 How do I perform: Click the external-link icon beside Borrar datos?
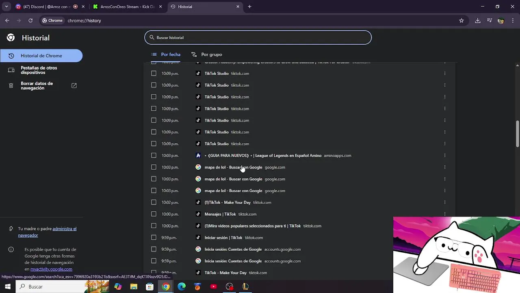click(x=74, y=85)
